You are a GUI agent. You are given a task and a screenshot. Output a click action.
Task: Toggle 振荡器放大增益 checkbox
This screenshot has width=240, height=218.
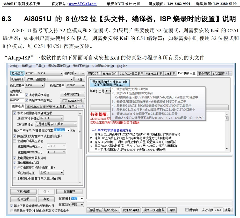(x=15, y=136)
